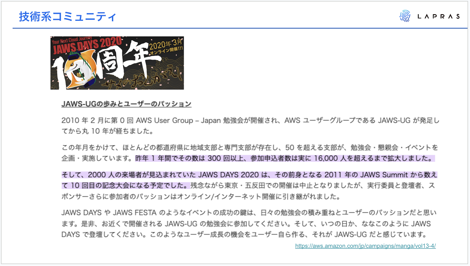
Task: Click the LAPRAS fingerprint logo icon
Action: click(405, 16)
